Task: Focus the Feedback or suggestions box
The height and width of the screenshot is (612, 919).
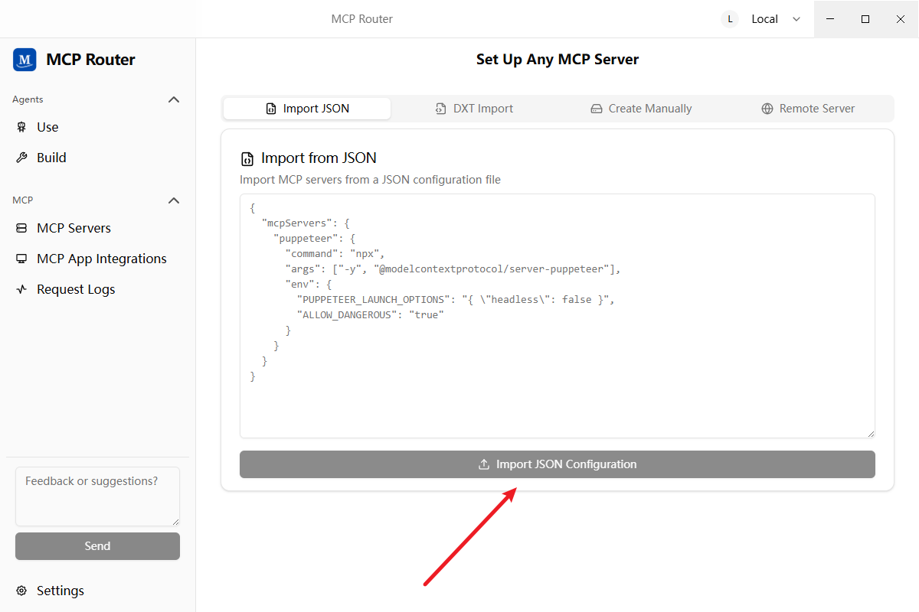Action: click(x=97, y=496)
